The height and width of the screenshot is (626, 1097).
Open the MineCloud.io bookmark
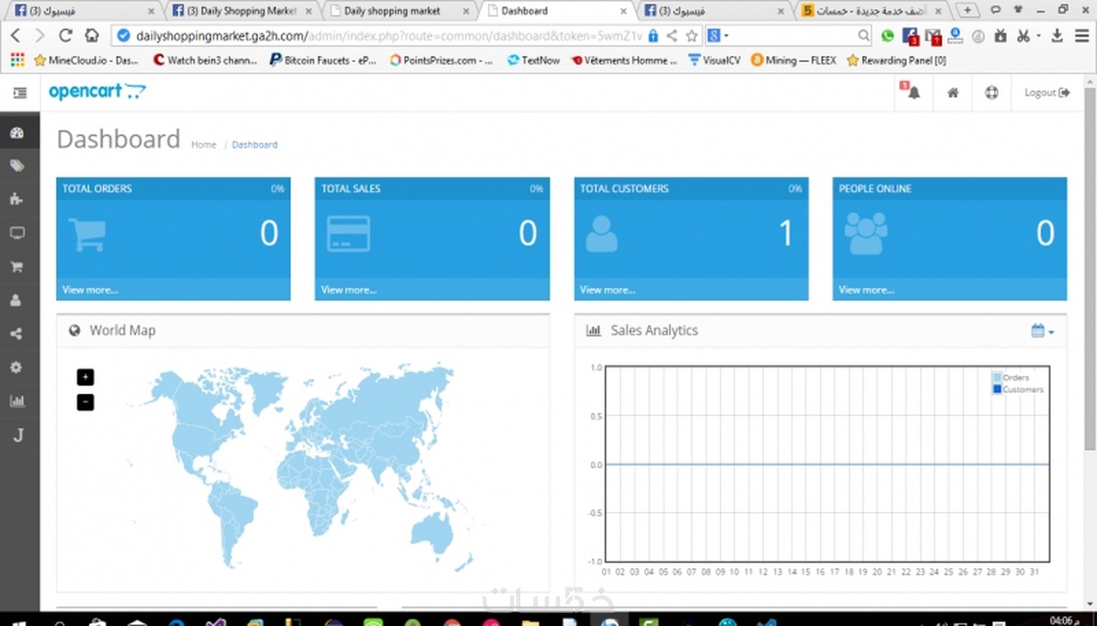coord(86,60)
